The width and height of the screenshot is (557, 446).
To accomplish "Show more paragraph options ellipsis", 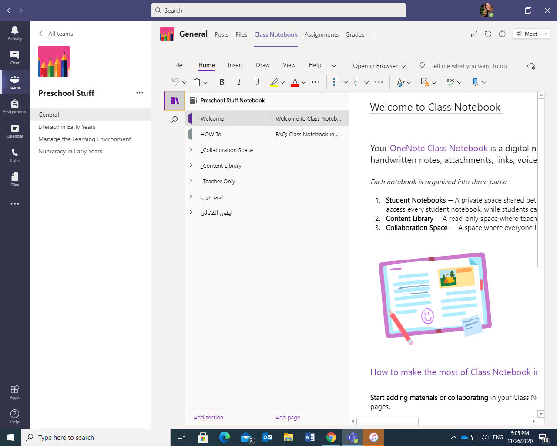I will coord(379,82).
